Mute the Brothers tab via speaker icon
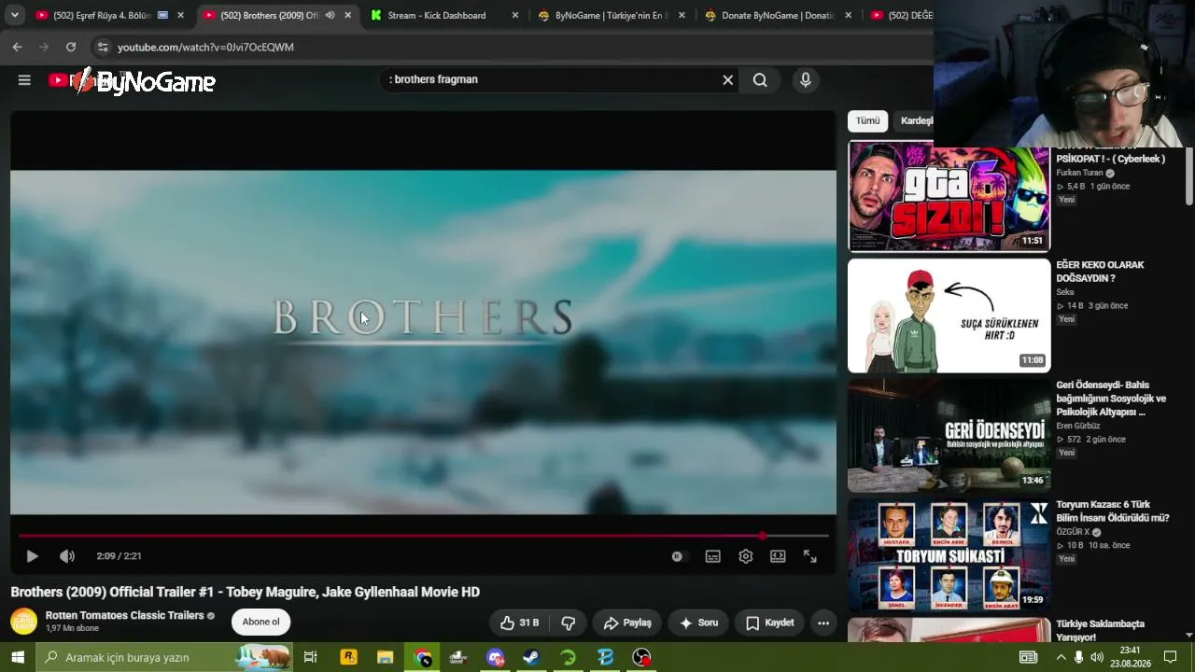Image resolution: width=1195 pixels, height=672 pixels. (330, 15)
